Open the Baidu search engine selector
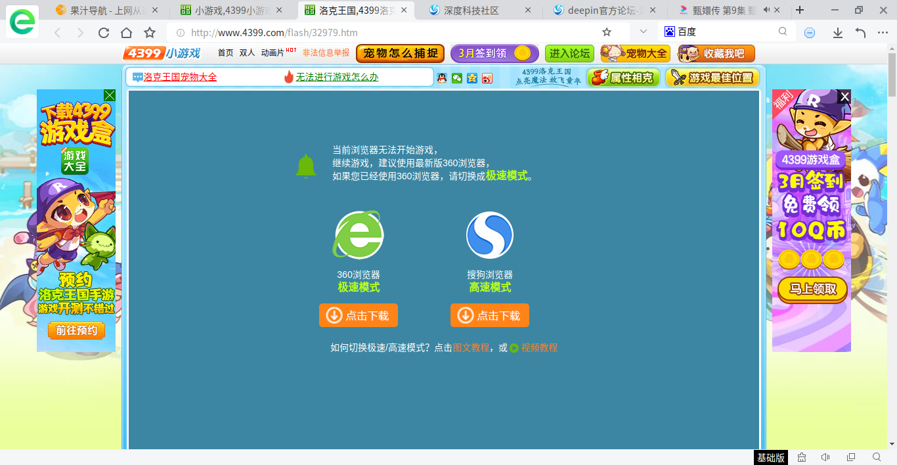897x465 pixels. click(670, 32)
